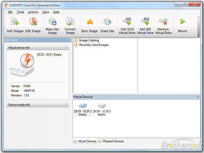Click the Burn Image flame icon
Screen dimensions: 204x153
(x=90, y=21)
